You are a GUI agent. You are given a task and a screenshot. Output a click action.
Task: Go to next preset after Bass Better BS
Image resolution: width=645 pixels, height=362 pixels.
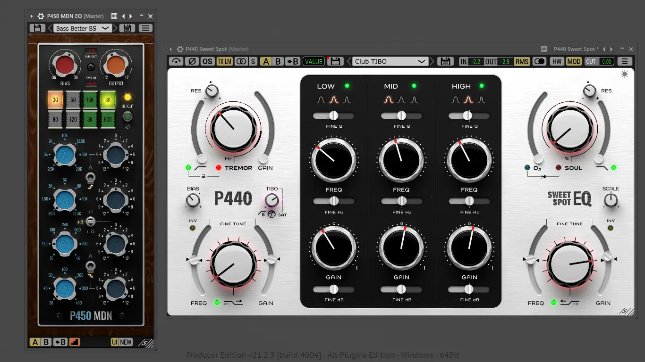115,28
